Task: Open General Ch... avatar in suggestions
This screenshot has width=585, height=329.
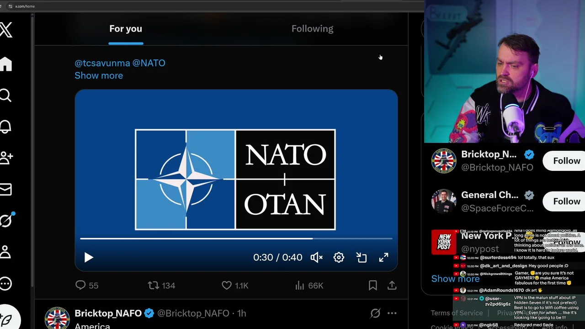Action: [x=444, y=202]
